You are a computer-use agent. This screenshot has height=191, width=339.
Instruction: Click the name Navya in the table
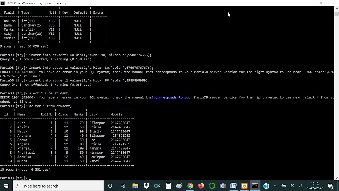click(22, 131)
